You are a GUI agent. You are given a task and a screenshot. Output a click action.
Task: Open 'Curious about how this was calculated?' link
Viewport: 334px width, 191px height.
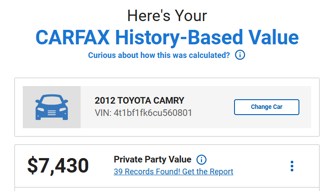coord(159,55)
